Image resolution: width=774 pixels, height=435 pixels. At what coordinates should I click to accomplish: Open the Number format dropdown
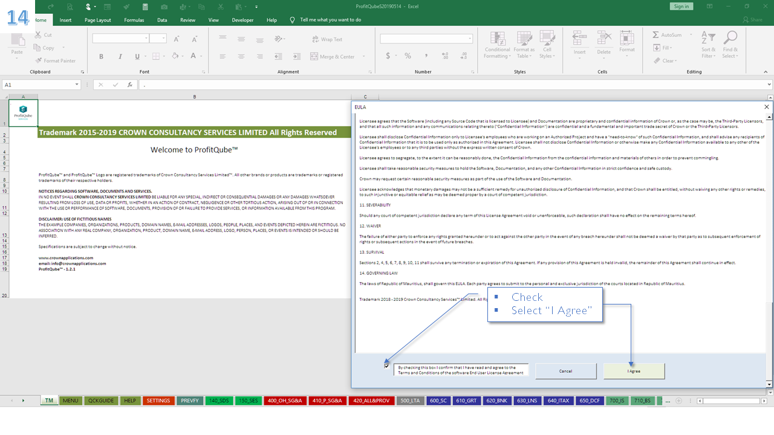(470, 39)
